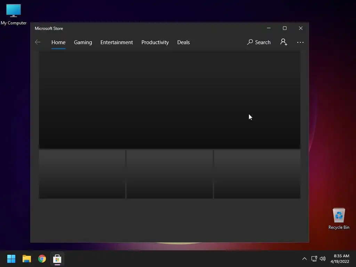Launch File Explorer from the taskbar

tap(26, 259)
